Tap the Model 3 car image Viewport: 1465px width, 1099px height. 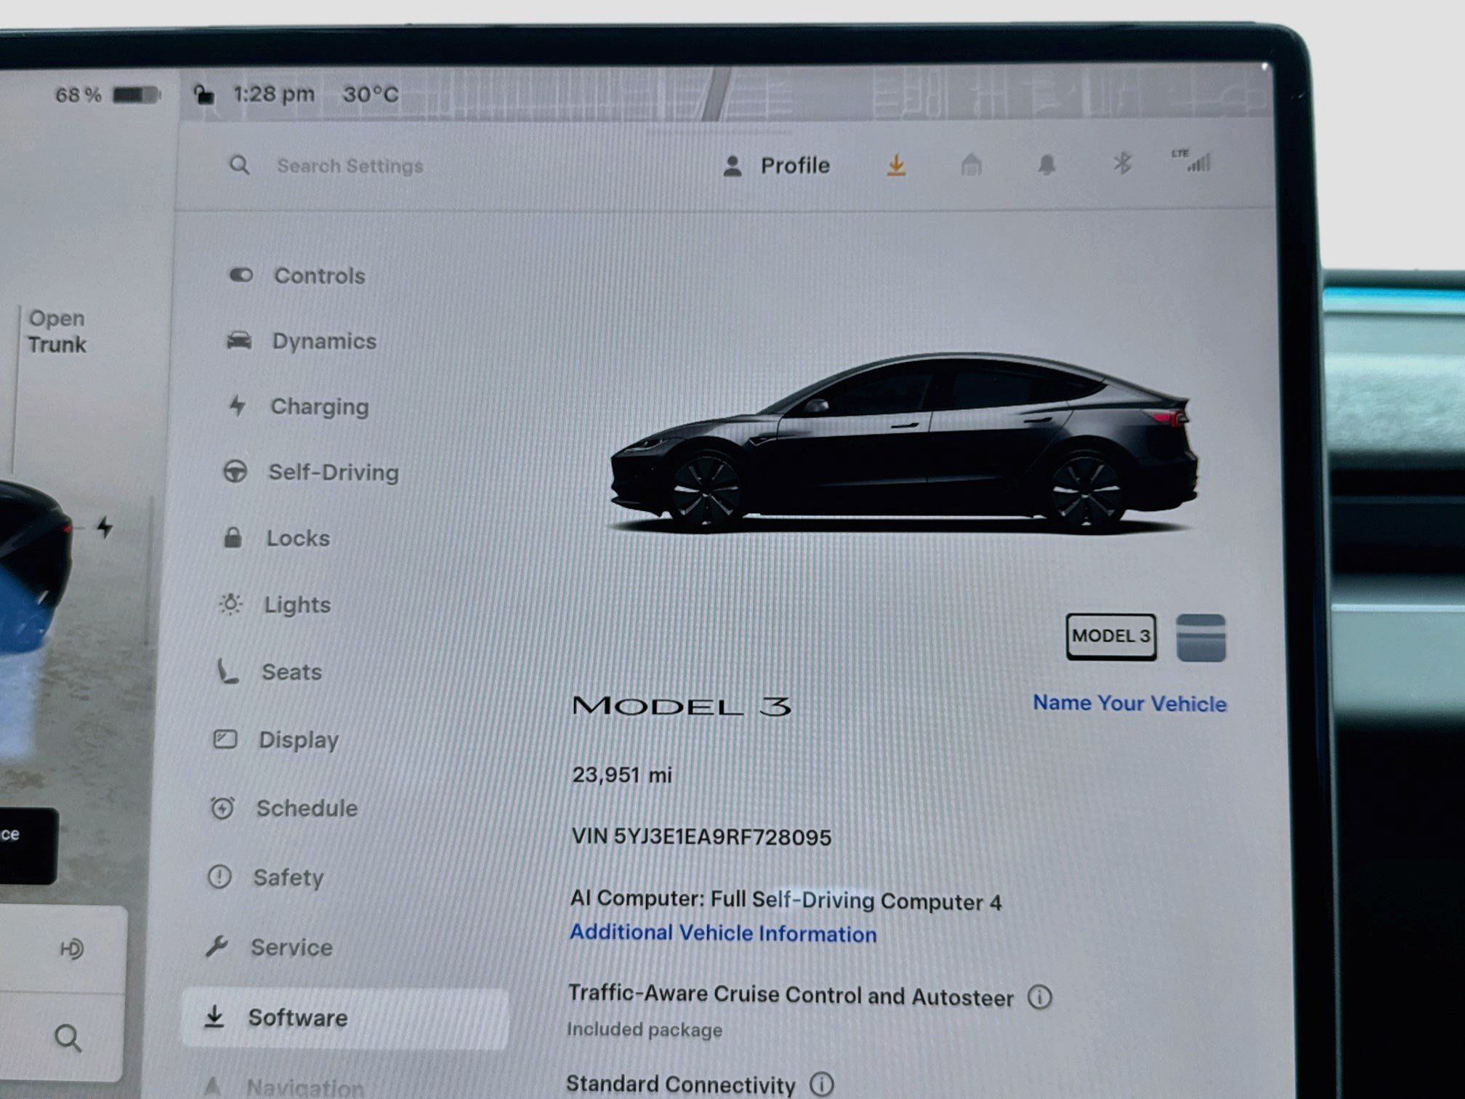(x=903, y=443)
